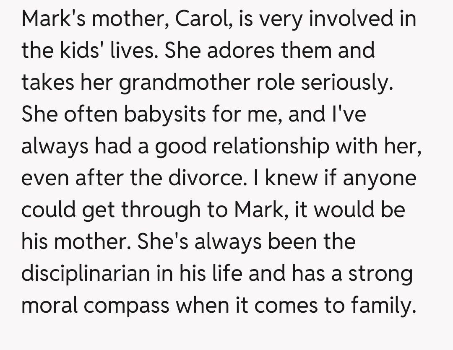Click the word "babysits"
453x350 pixels.
(164, 114)
